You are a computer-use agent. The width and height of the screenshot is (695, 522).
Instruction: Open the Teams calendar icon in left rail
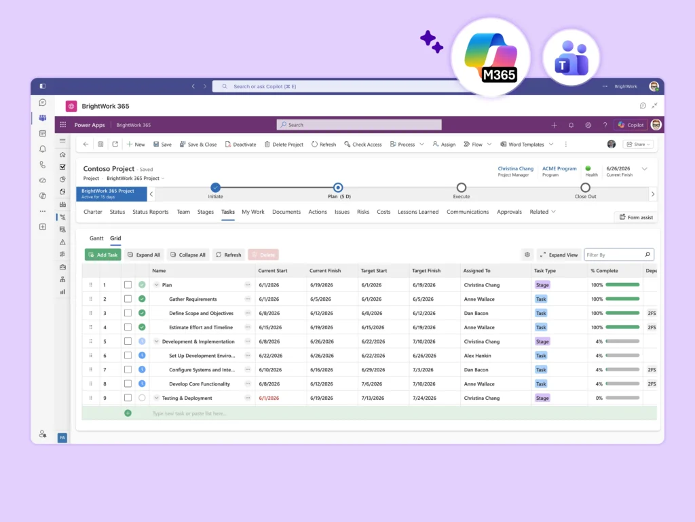point(43,133)
